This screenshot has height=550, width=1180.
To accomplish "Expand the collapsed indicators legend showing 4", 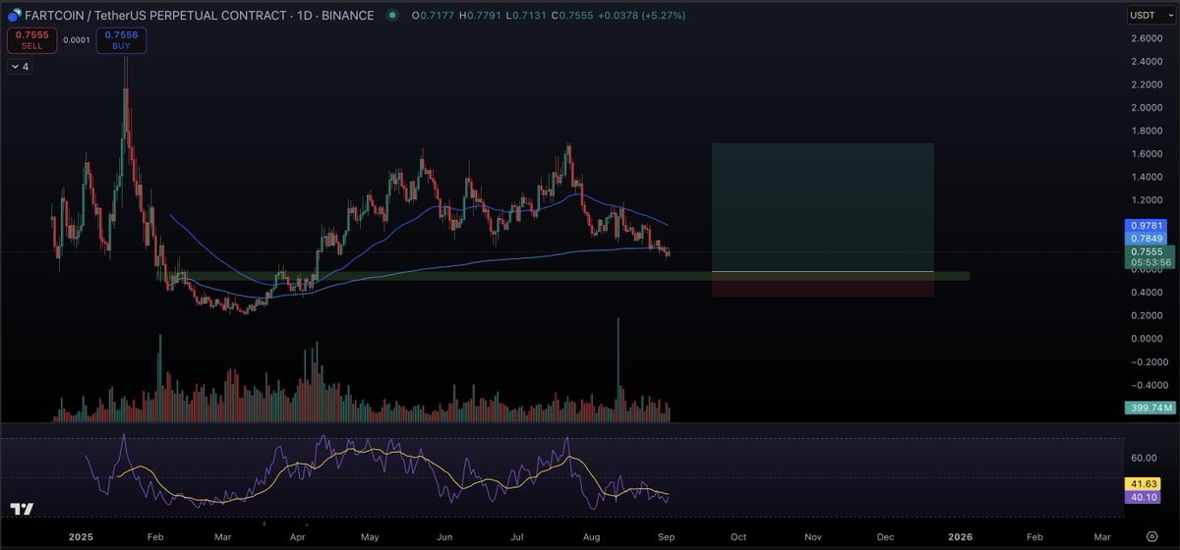I will point(20,67).
